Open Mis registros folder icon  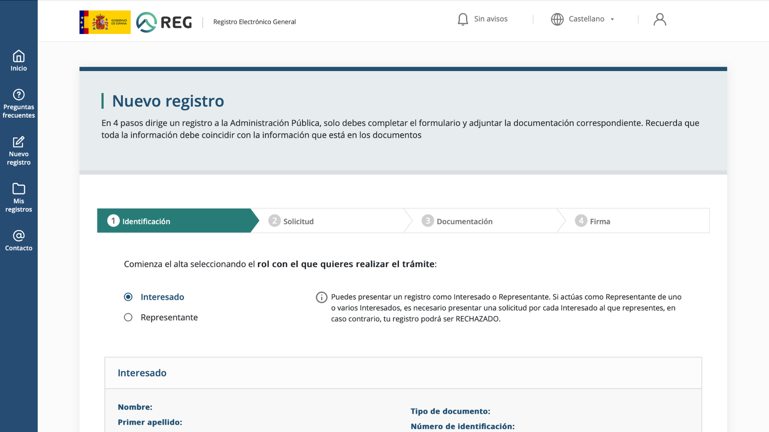click(x=19, y=189)
